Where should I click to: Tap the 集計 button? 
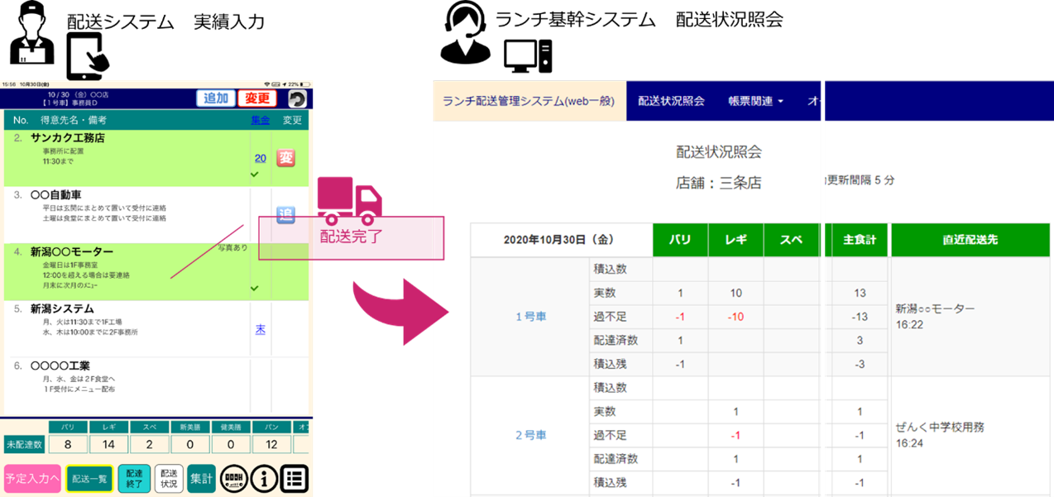(201, 478)
